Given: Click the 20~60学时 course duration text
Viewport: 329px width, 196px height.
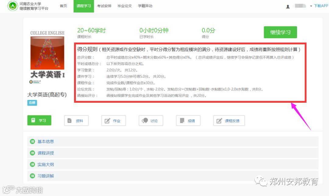Looking at the screenshot, I should pyautogui.click(x=91, y=31).
